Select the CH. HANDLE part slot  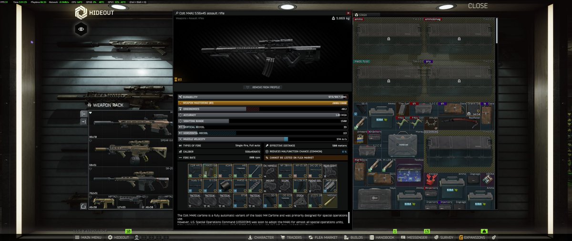click(270, 171)
